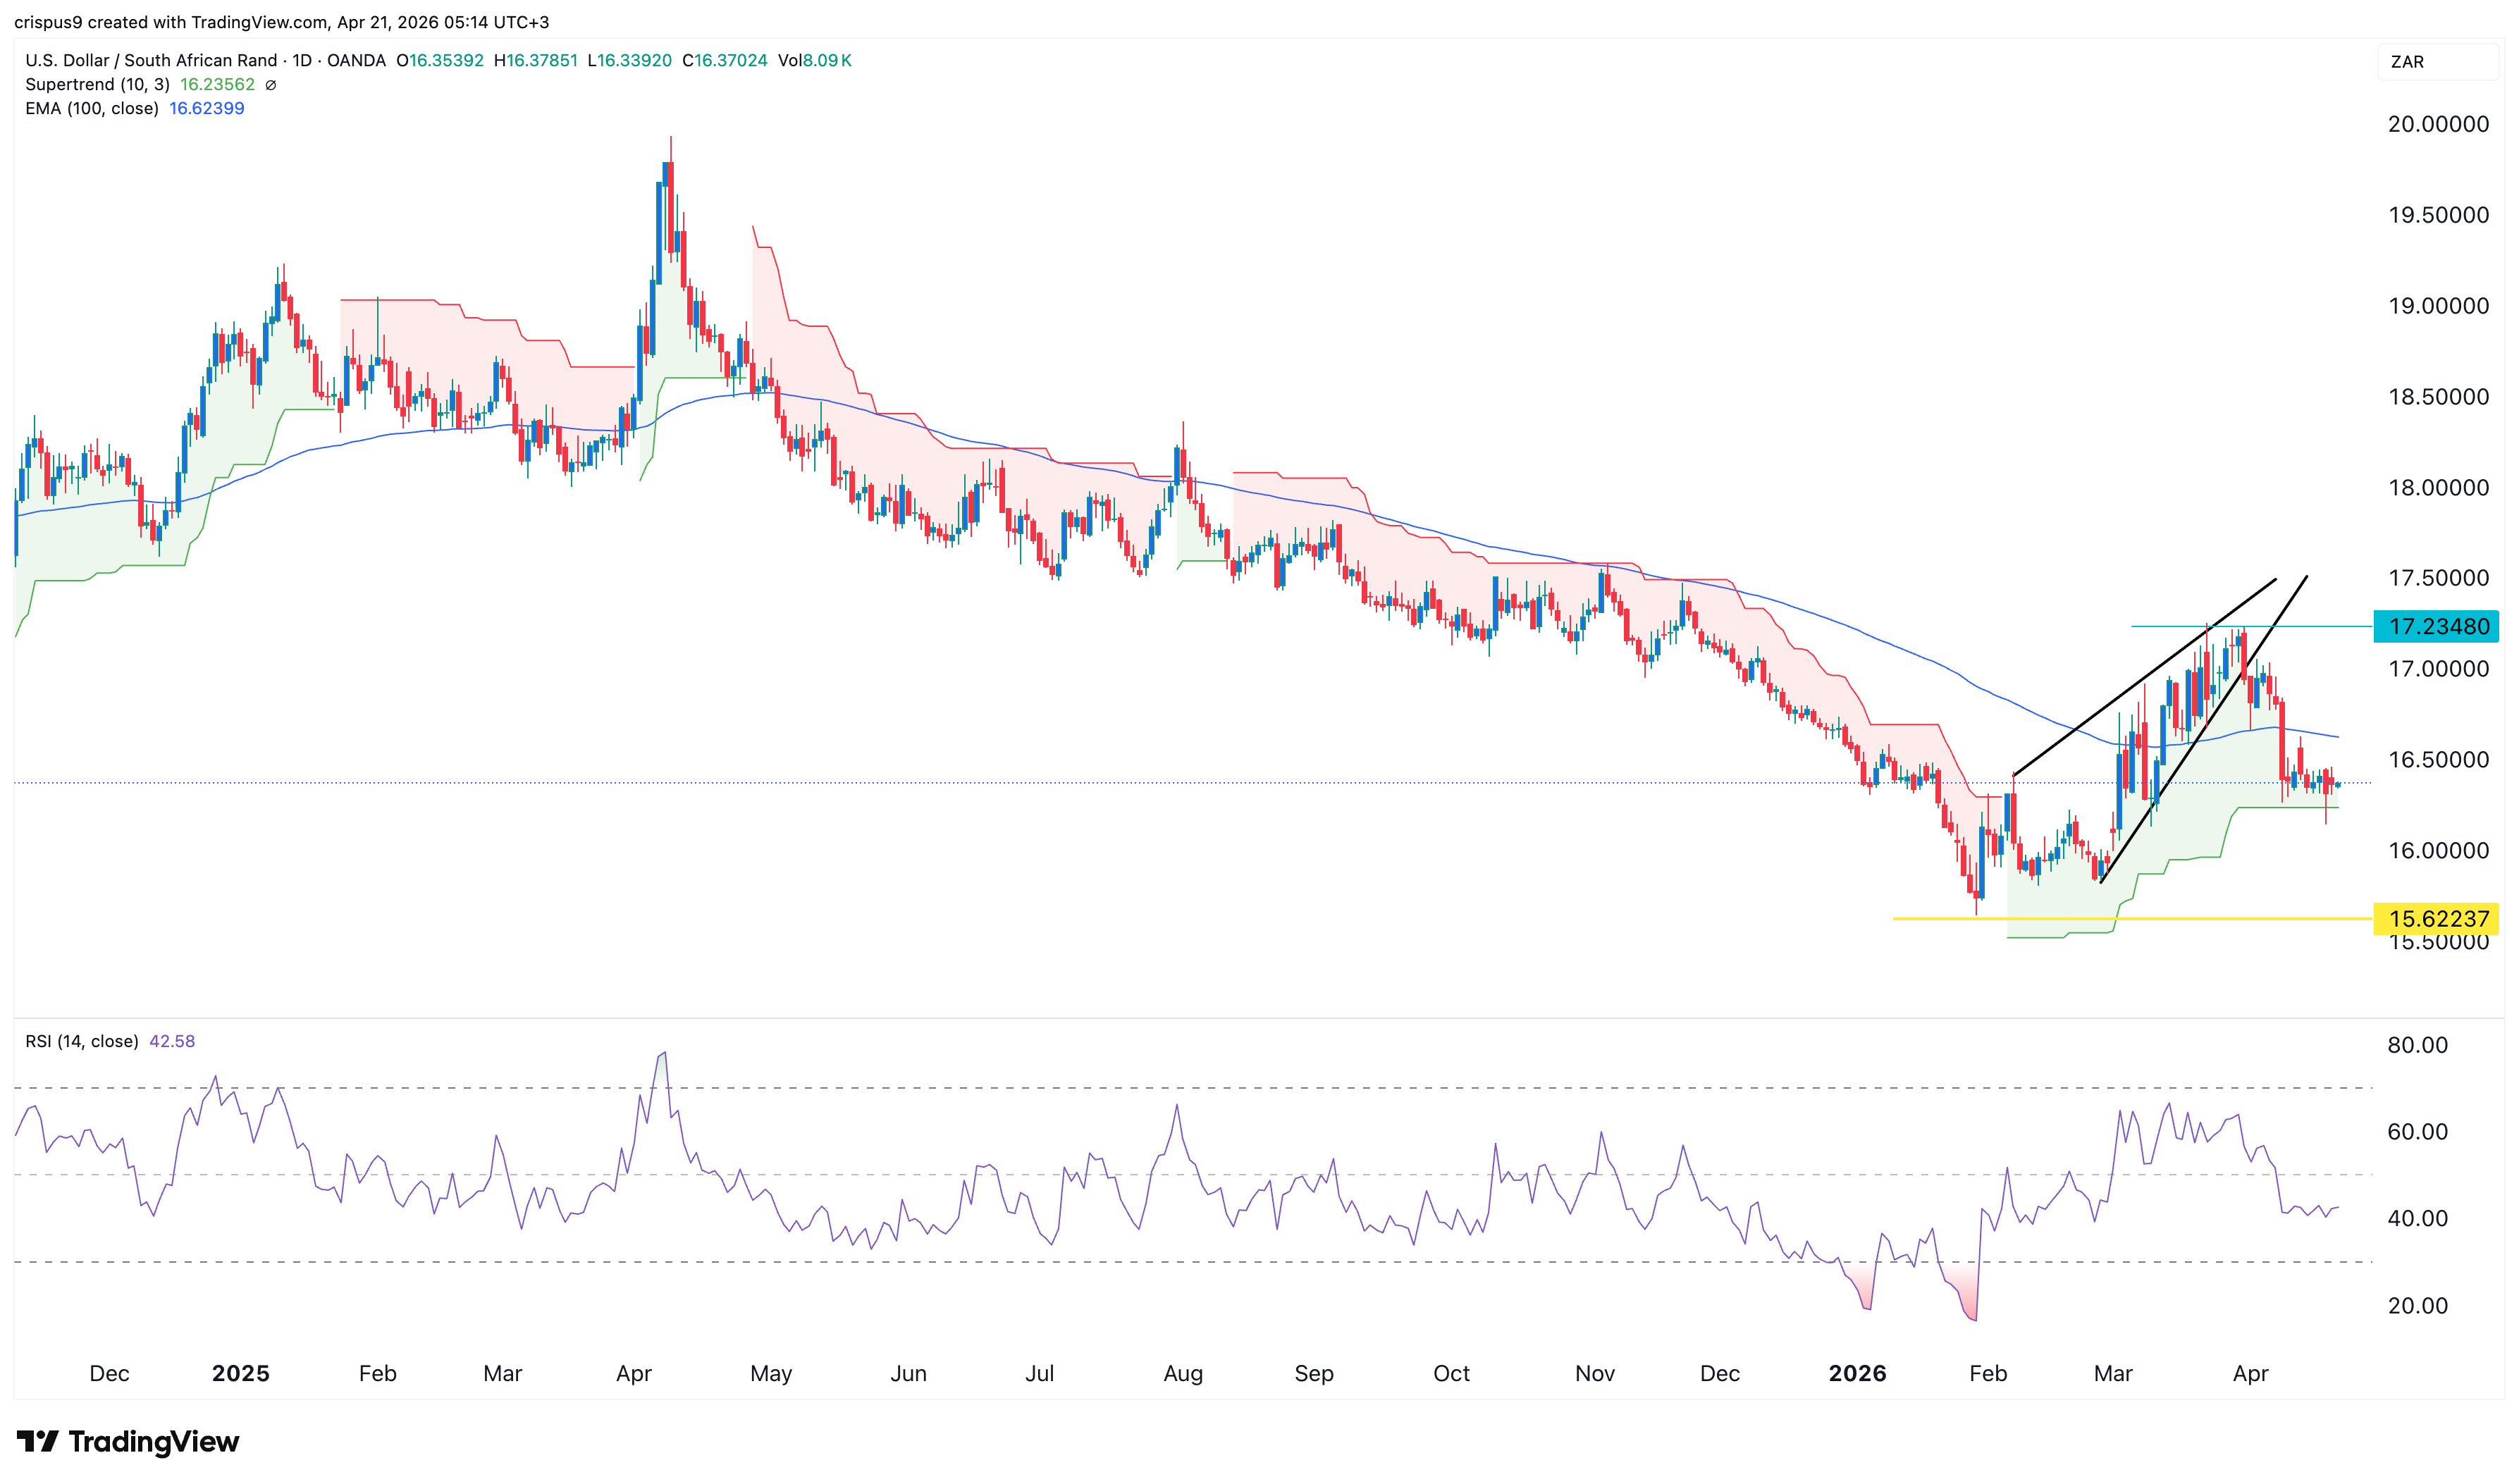The height and width of the screenshot is (1484, 2519).
Task: Select the 2026 label on the time axis
Action: (1857, 1374)
